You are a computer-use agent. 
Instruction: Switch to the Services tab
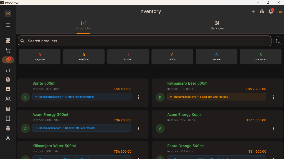point(217,25)
